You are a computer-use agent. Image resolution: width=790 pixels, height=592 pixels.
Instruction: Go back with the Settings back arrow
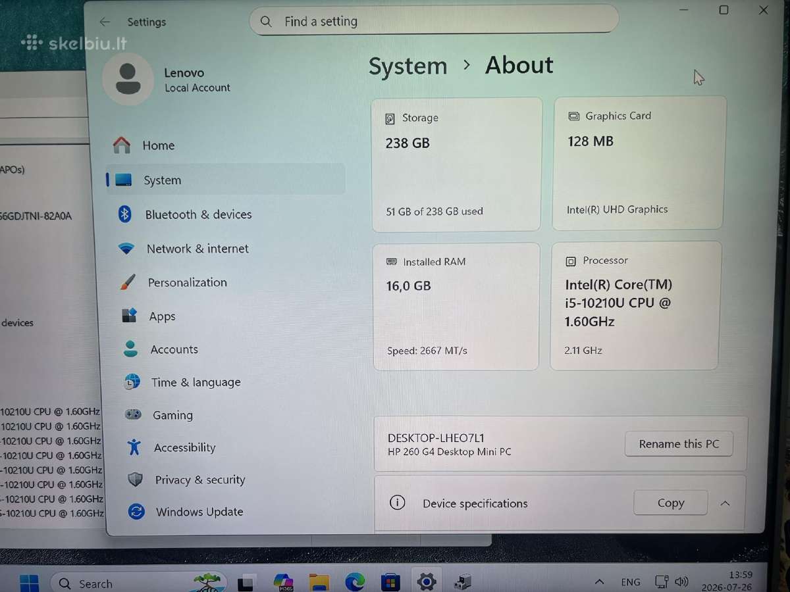pos(105,22)
